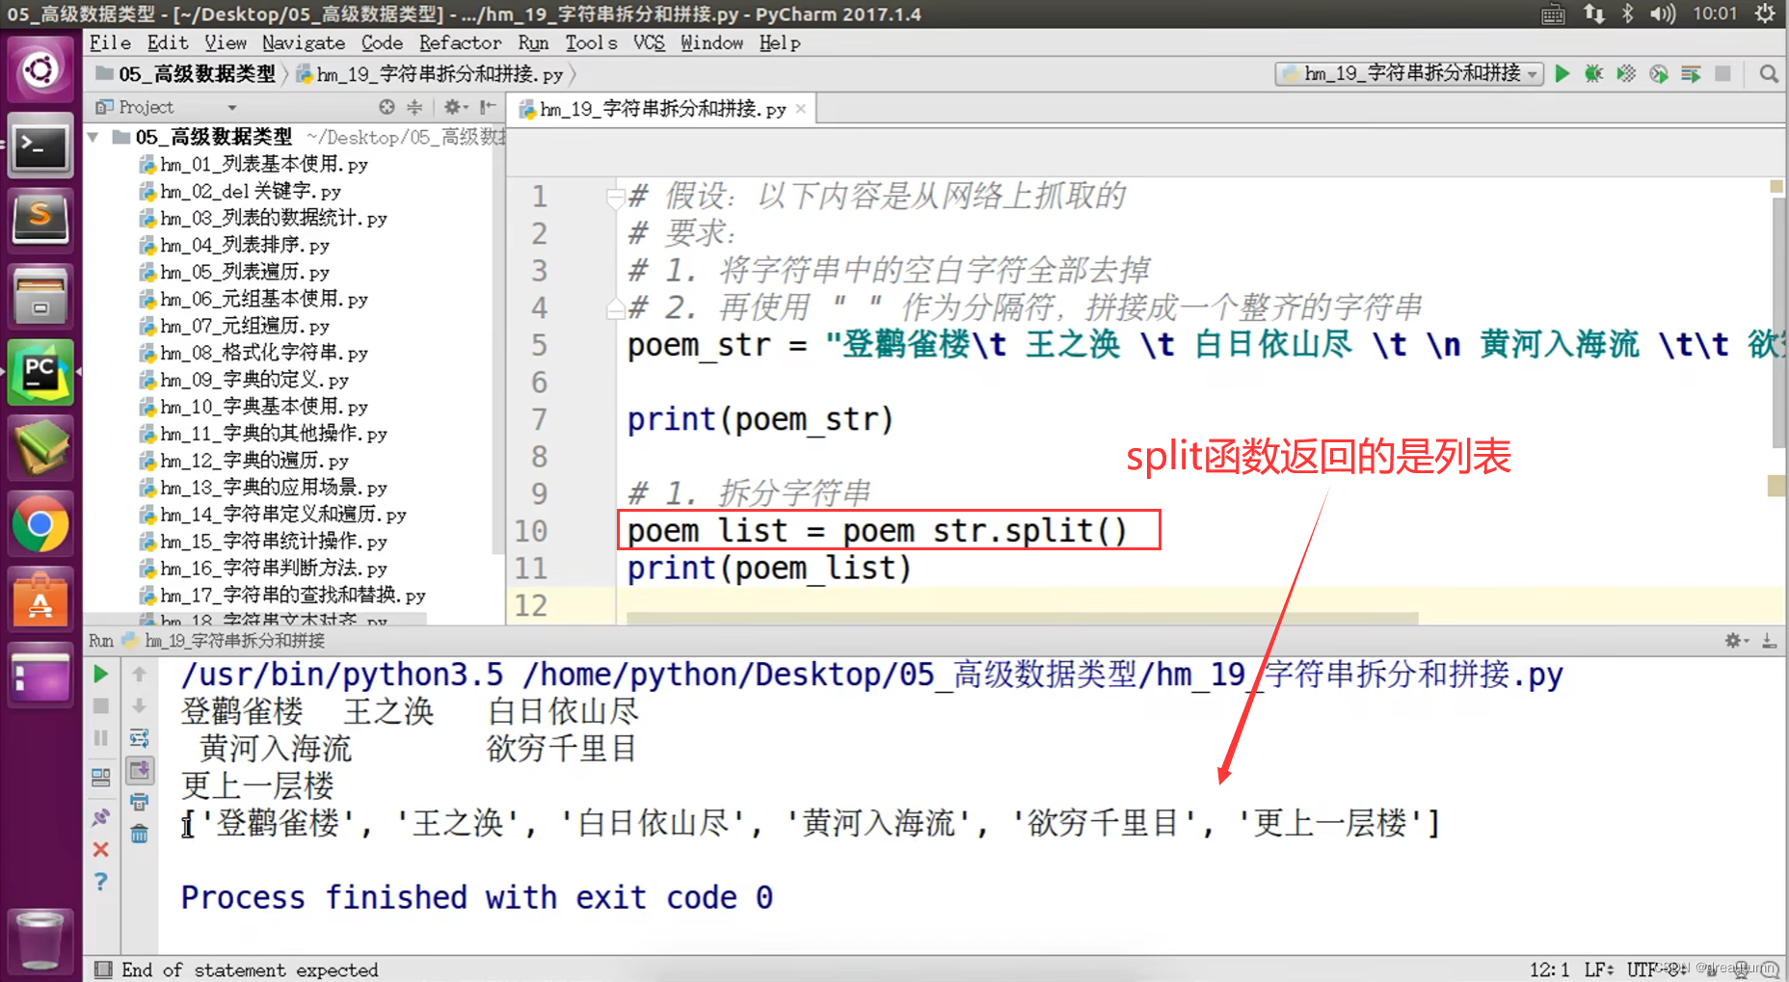This screenshot has width=1789, height=982.
Task: Click the Pause output icon in Run panel
Action: (x=100, y=738)
